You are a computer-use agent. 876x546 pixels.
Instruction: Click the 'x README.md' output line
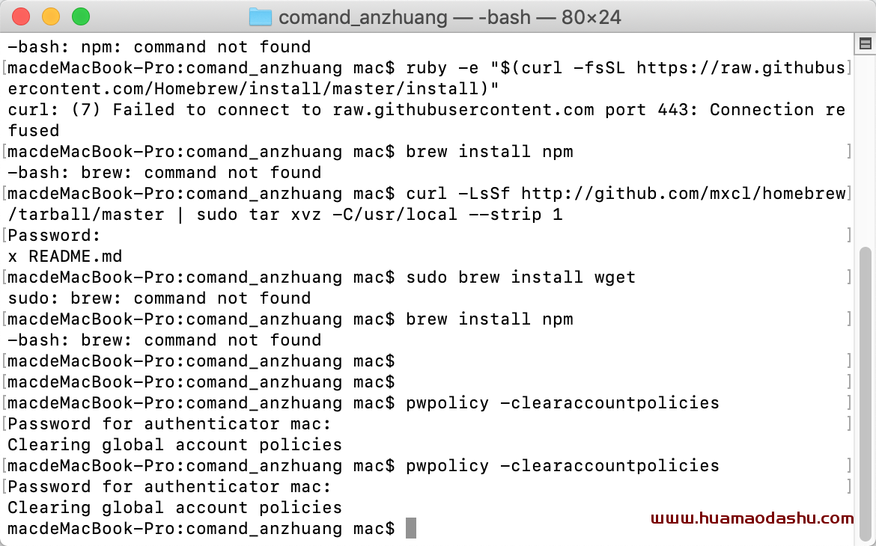[x=65, y=257]
